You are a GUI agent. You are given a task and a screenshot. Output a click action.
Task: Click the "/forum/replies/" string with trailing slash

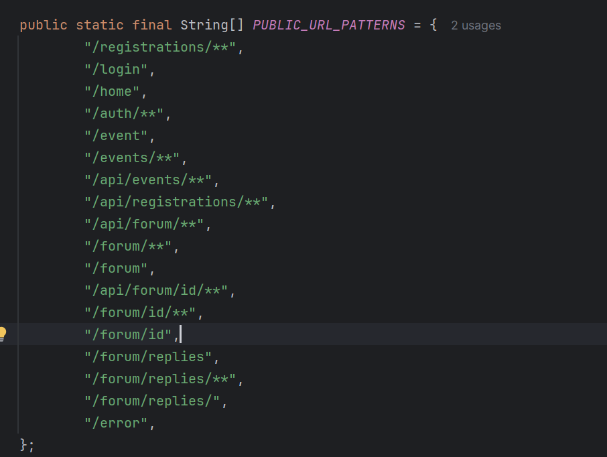point(152,401)
